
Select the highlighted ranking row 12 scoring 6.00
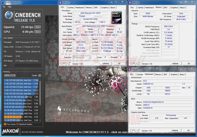pyautogui.click(x=21, y=117)
